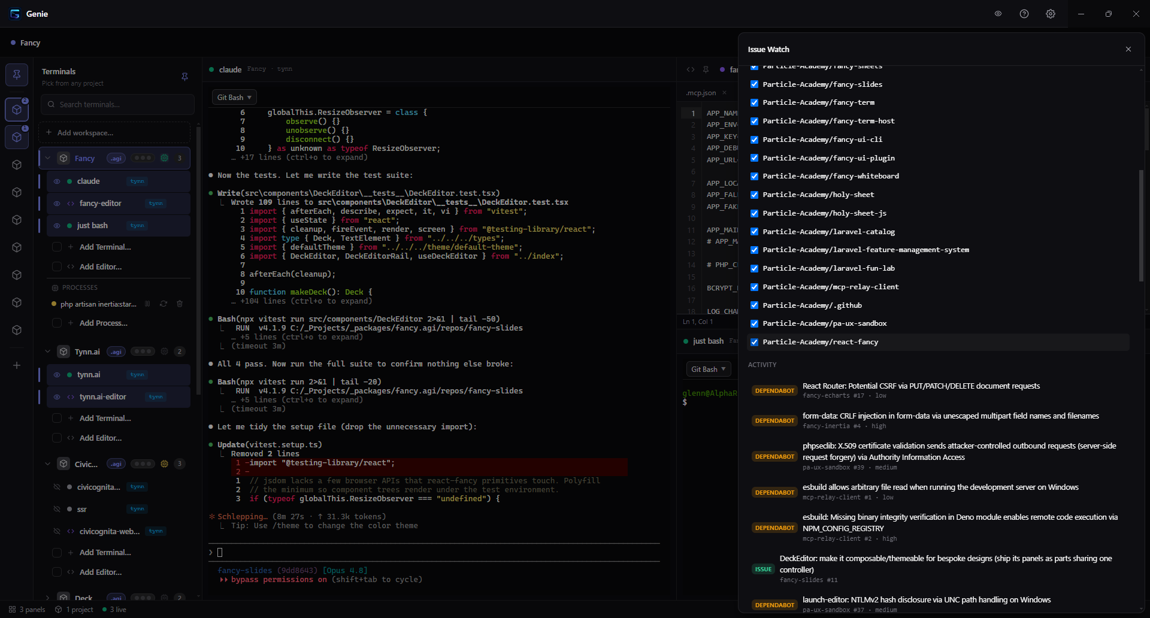Image resolution: width=1150 pixels, height=618 pixels.
Task: Hide the fancy-editor via eye icon
Action: 57,204
